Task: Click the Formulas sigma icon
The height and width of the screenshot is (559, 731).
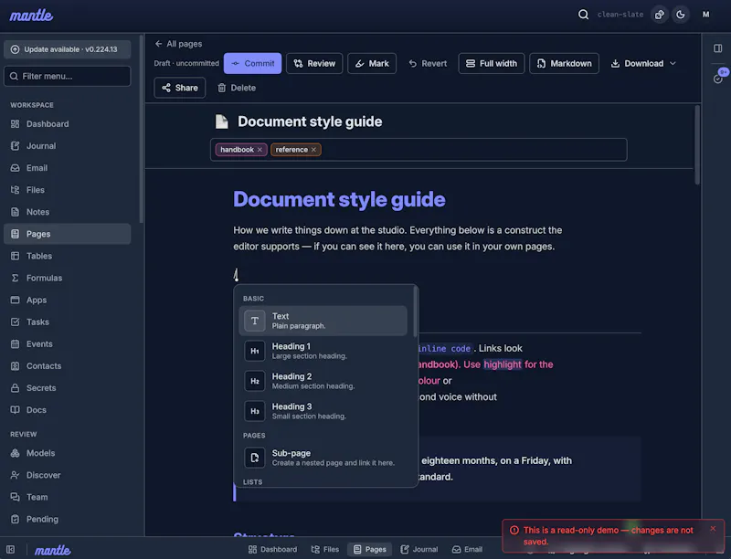Action: [x=15, y=278]
